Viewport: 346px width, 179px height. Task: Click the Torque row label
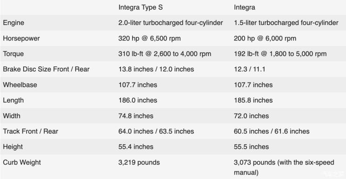point(13,54)
